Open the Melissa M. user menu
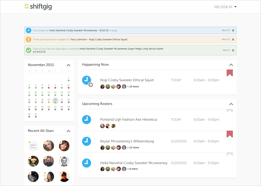 coord(225,7)
